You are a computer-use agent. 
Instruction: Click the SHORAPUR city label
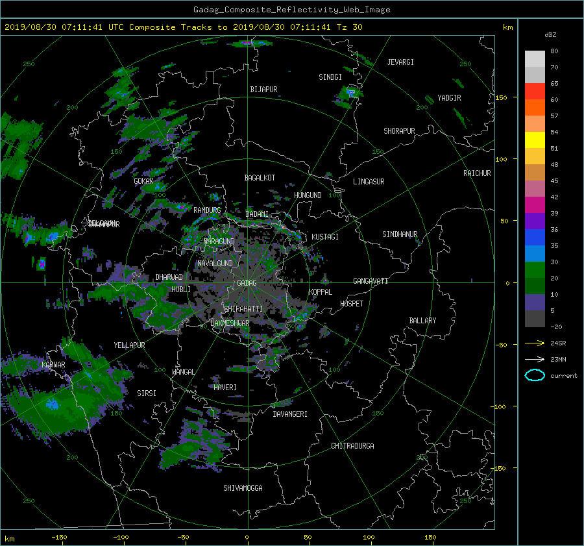399,131
